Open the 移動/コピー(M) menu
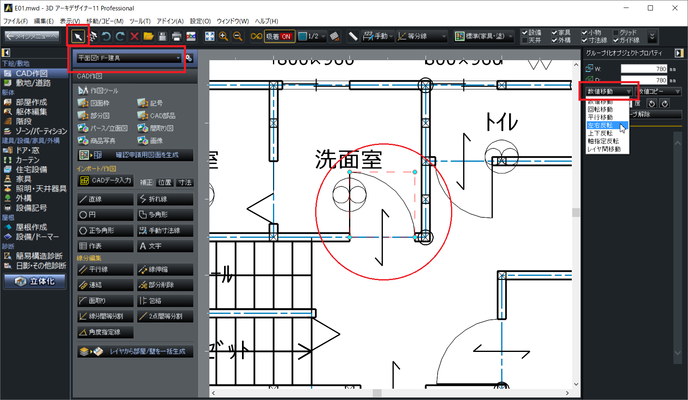This screenshot has height=400, width=688. 104,21
